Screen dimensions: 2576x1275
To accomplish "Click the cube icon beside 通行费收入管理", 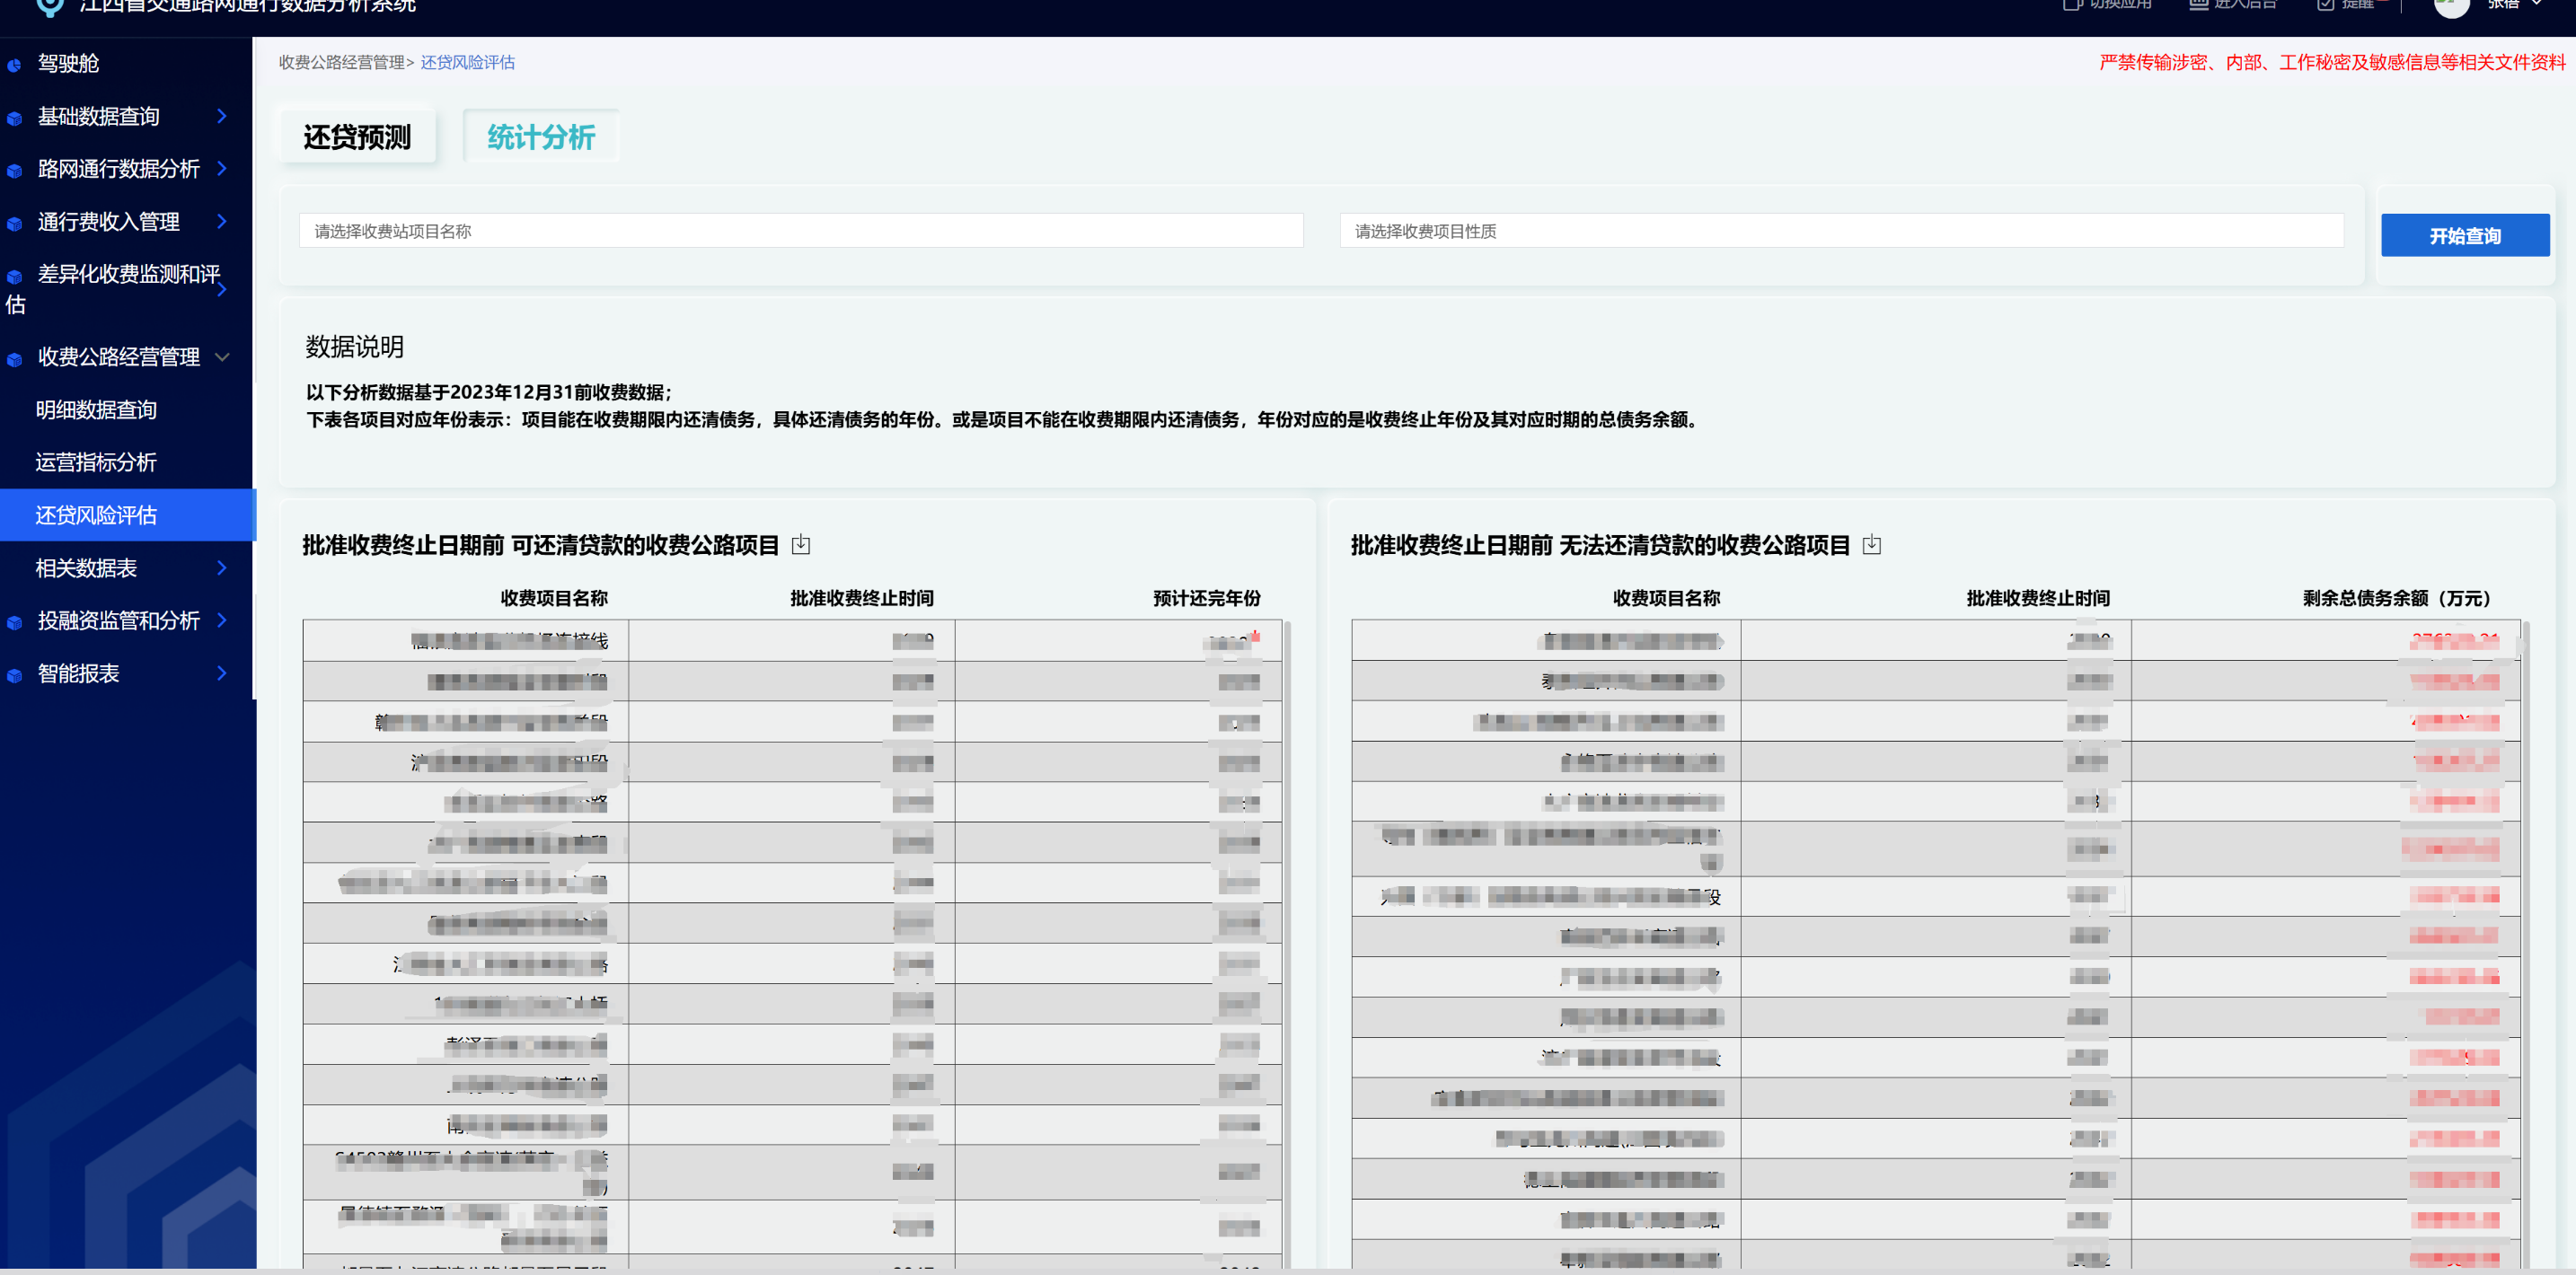I will [14, 223].
